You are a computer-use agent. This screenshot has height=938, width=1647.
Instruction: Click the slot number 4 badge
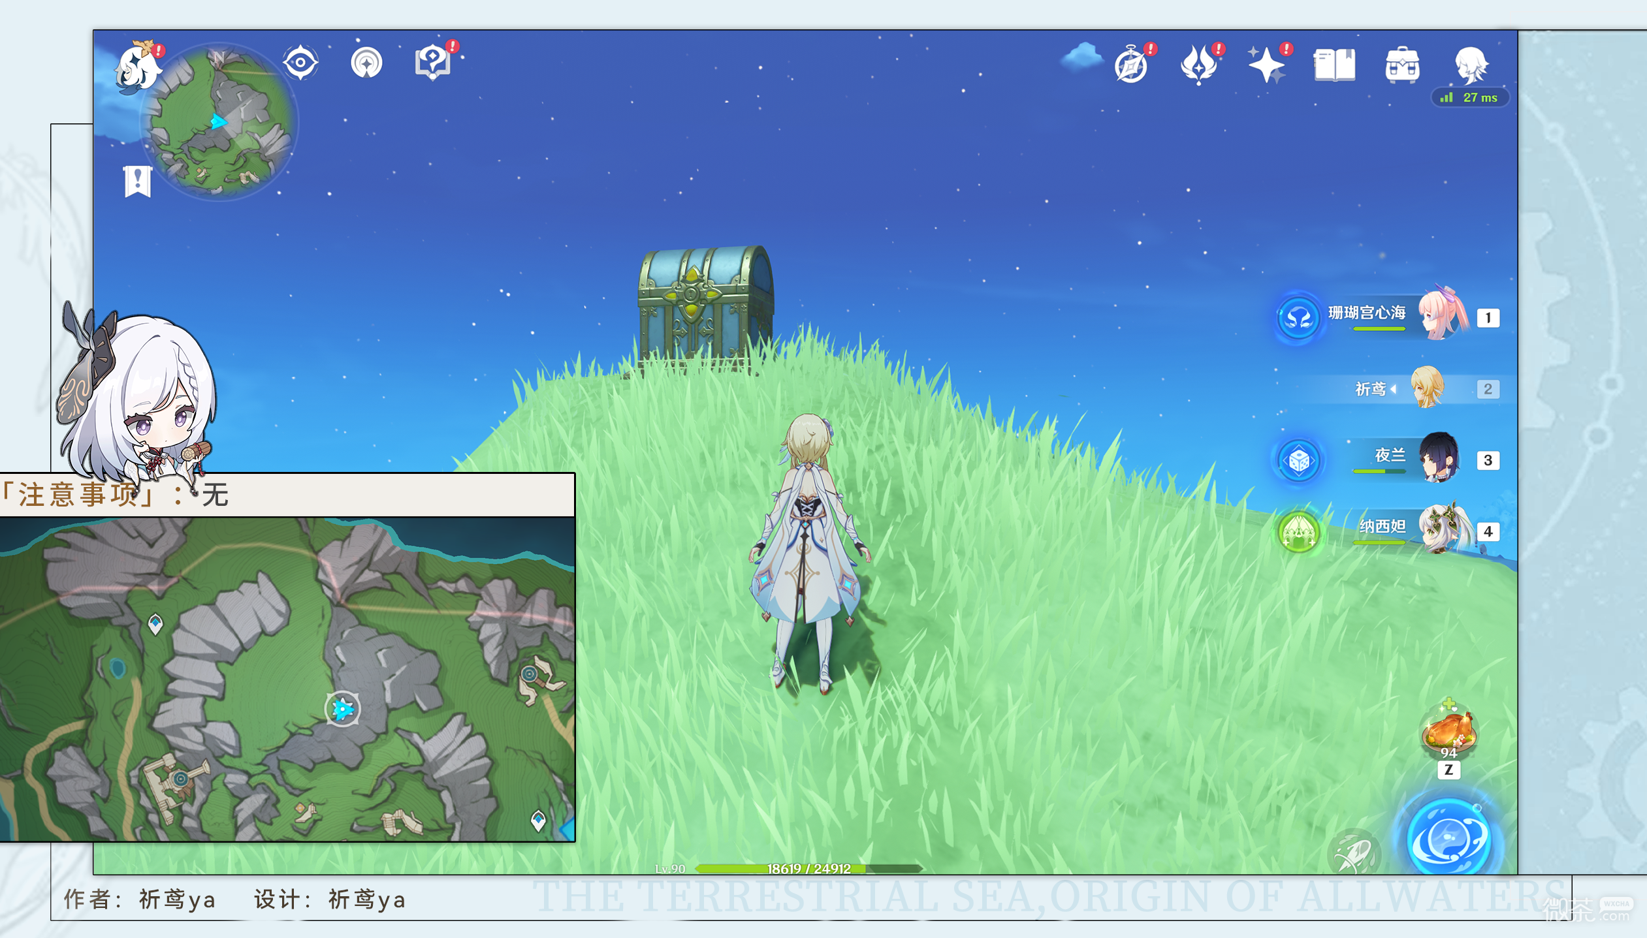pos(1488,531)
